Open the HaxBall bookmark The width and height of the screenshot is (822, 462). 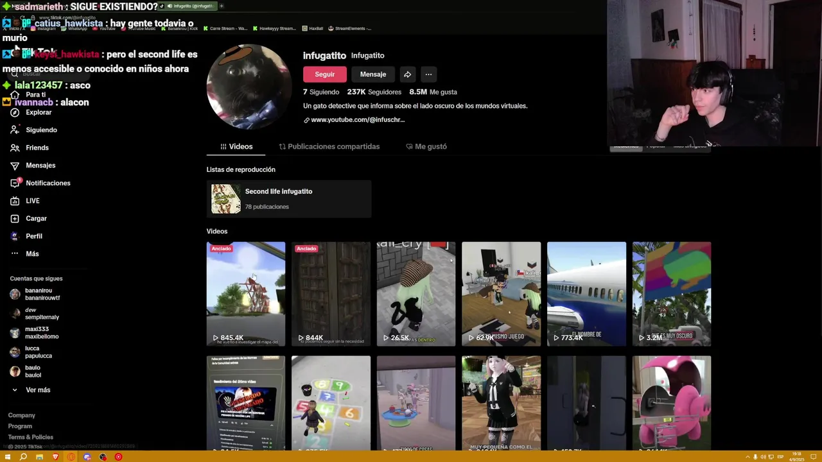pos(313,28)
